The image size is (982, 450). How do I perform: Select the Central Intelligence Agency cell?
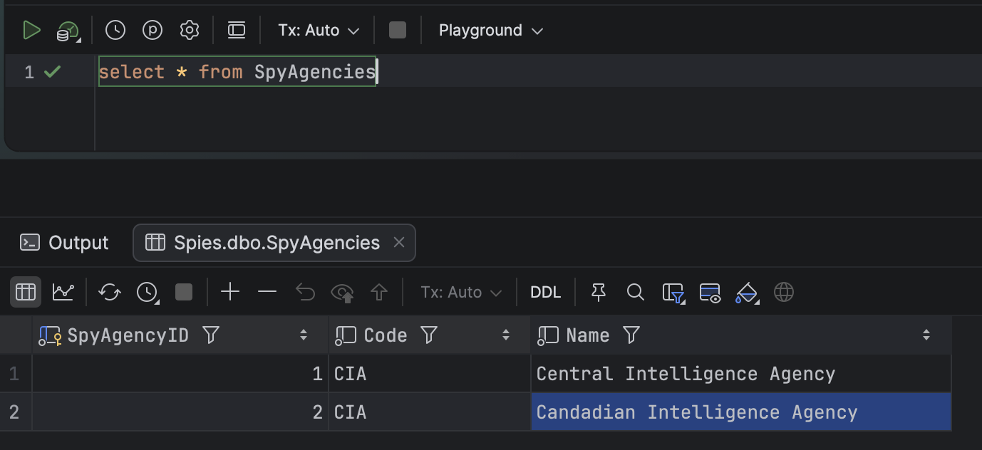tap(741, 374)
